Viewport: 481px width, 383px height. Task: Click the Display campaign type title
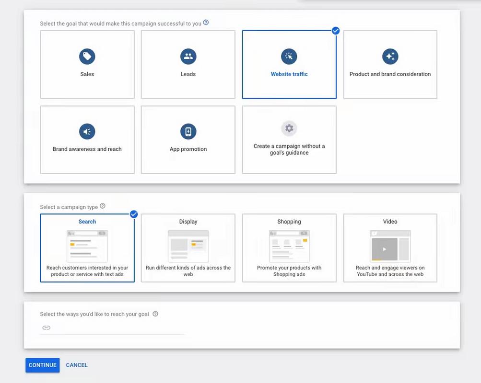(188, 222)
